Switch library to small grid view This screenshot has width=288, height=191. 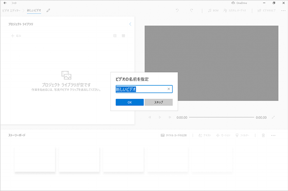[x=123, y=36]
